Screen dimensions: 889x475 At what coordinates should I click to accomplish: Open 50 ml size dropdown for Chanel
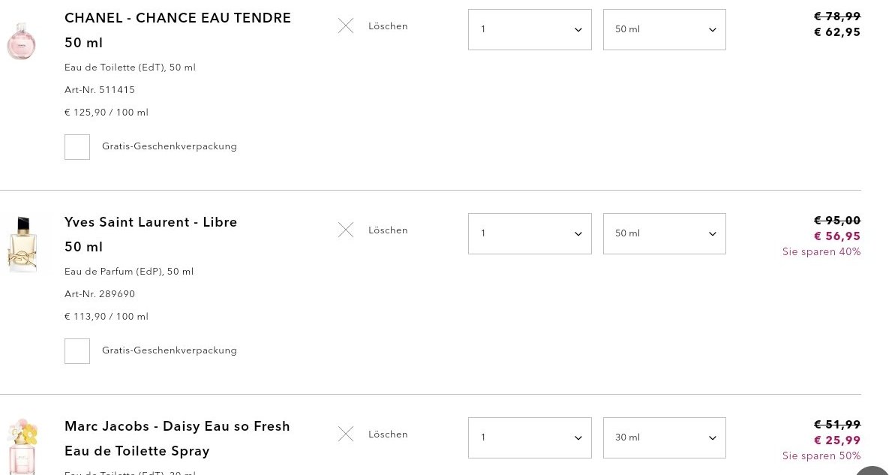pos(665,29)
